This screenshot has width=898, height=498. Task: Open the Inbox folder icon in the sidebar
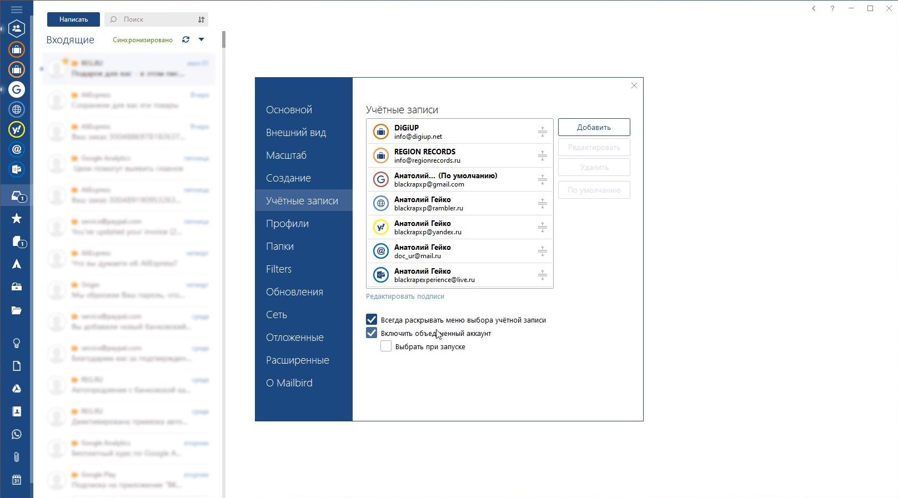point(18,196)
